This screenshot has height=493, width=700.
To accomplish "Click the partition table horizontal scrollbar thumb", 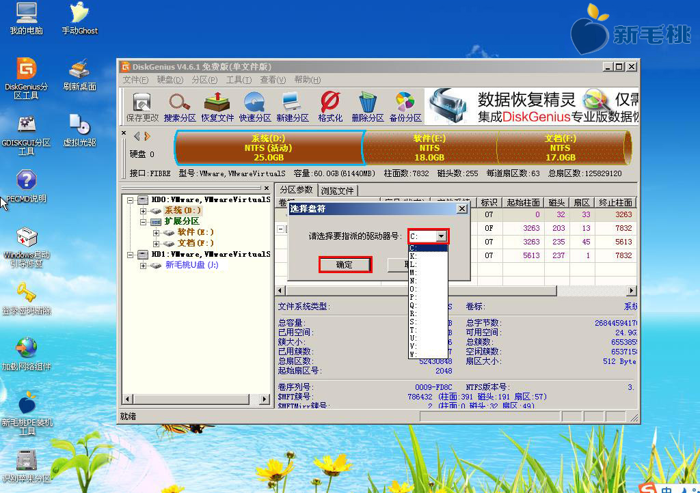I will [x=420, y=291].
